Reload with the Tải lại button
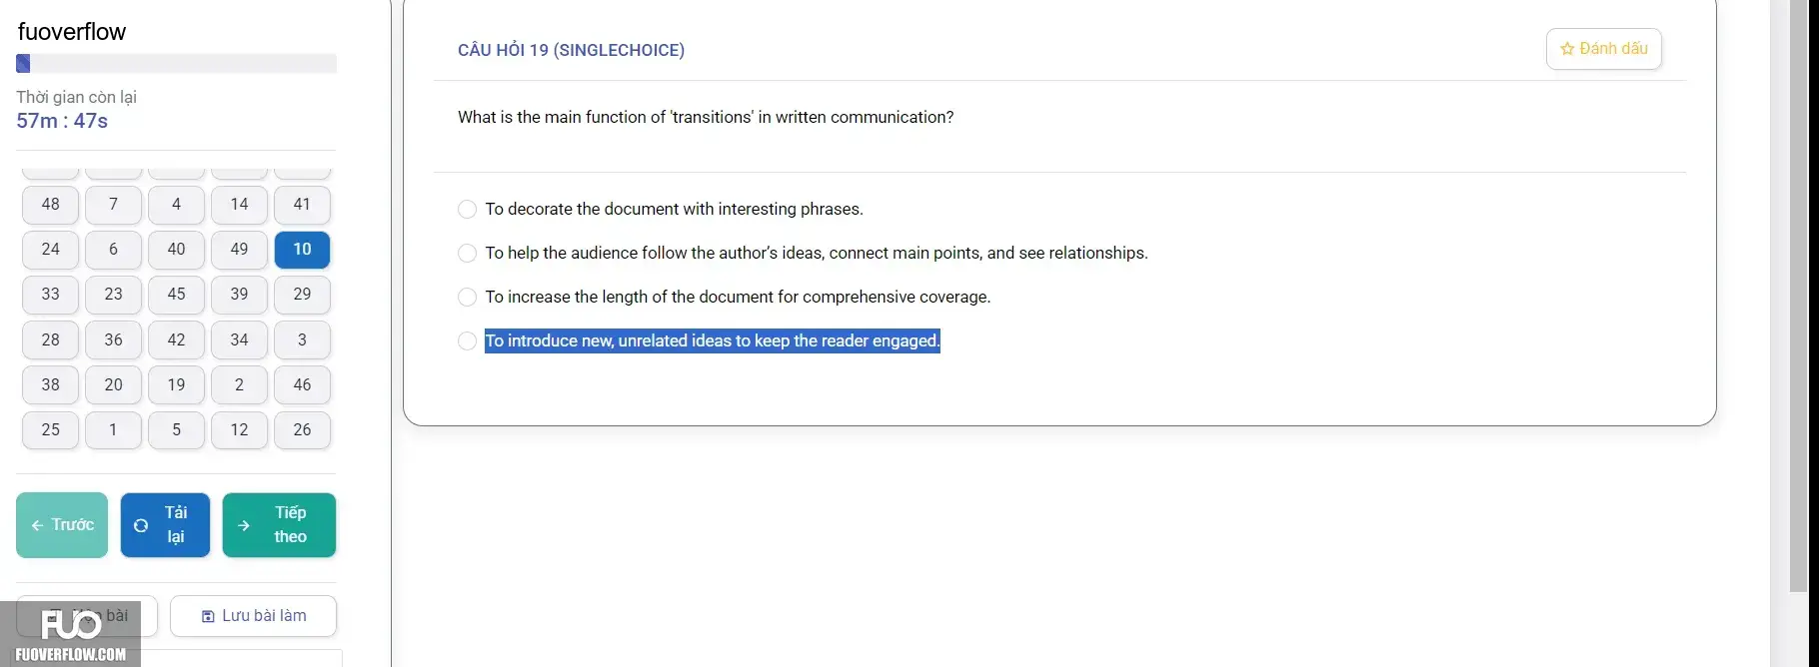 (165, 525)
